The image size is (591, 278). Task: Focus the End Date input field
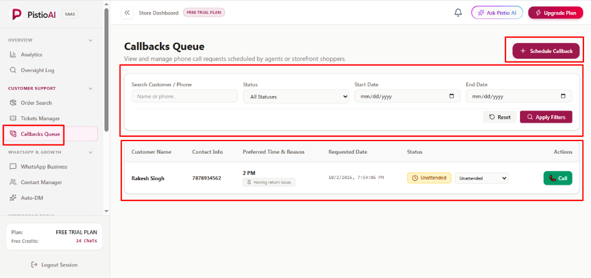[x=519, y=96]
